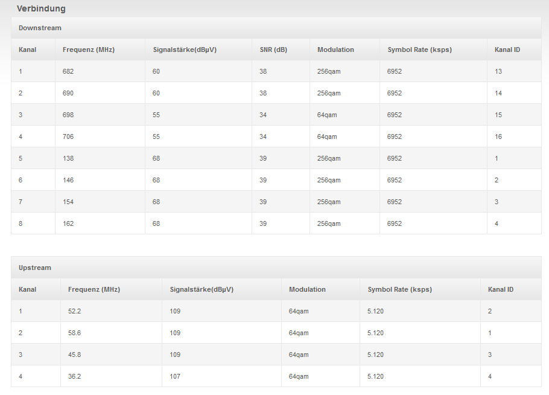Viewport: 549px width, 395px height.
Task: Click the "Verbindung" page heading
Action: click(x=41, y=9)
